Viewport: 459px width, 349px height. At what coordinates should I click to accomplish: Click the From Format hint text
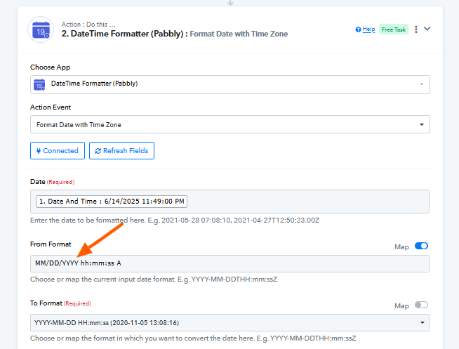click(x=154, y=279)
